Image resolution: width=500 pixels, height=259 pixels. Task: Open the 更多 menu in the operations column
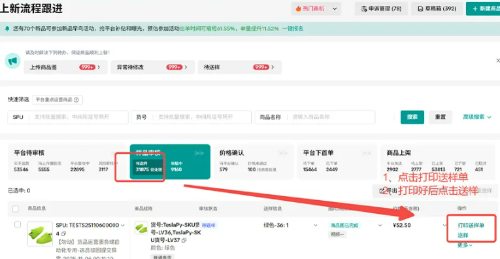[x=465, y=245]
